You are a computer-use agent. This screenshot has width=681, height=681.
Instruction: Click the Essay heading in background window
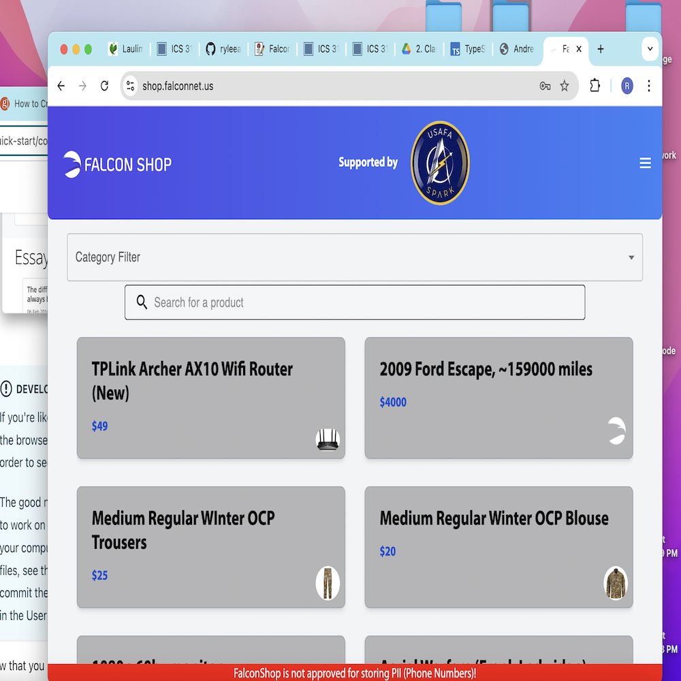[31, 258]
